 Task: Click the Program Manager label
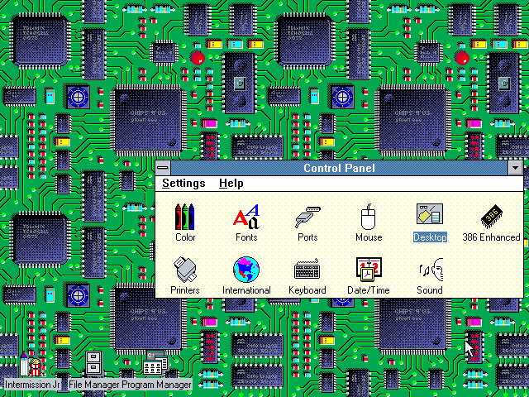[156, 385]
